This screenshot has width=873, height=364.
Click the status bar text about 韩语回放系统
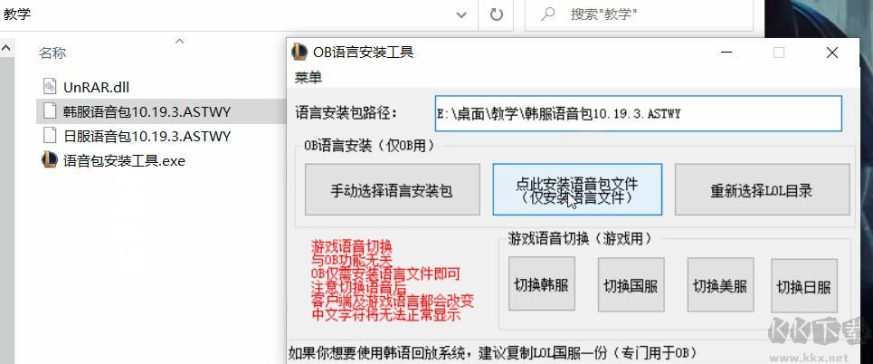[493, 352]
